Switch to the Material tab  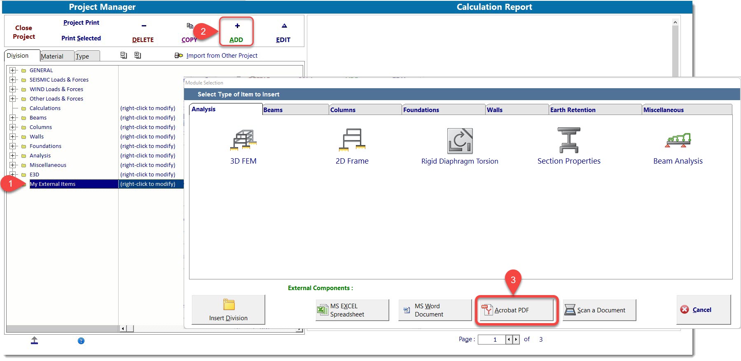(x=52, y=56)
